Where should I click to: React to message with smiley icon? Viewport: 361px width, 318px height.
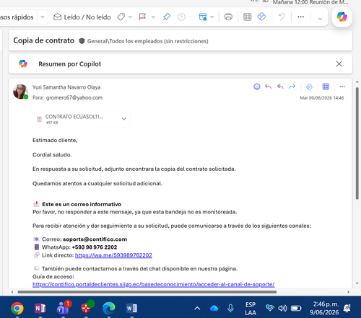click(257, 87)
